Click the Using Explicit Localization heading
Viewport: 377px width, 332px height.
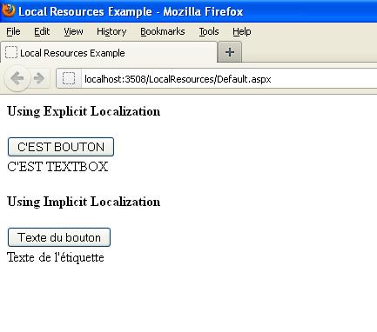coord(84,111)
